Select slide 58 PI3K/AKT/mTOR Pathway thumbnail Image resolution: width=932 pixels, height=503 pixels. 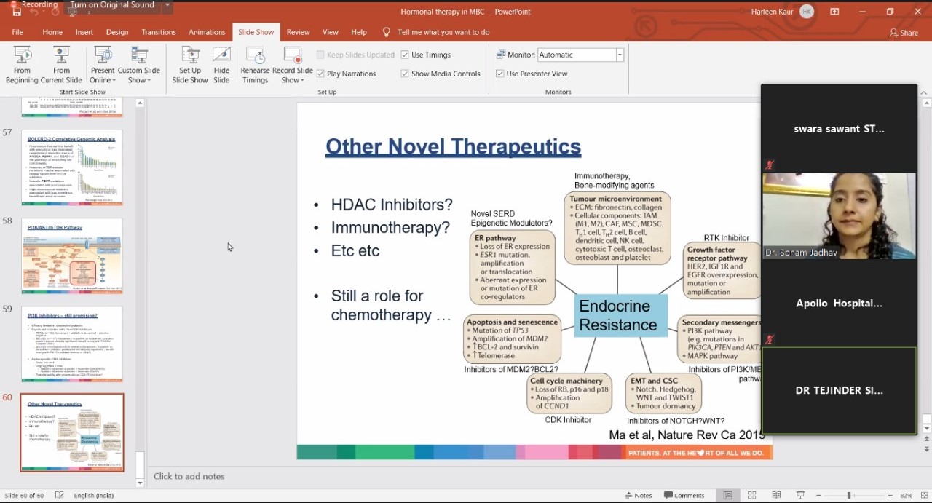point(72,256)
